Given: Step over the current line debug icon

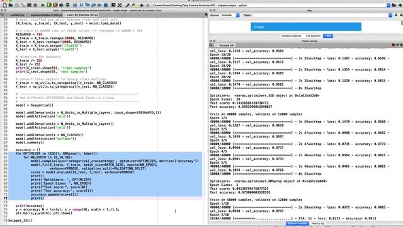Looking at the screenshot, I should tap(81, 5).
